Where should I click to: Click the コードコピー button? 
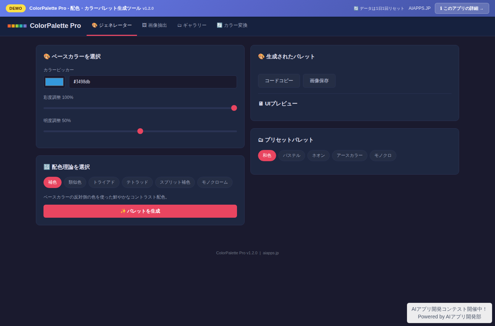tap(279, 81)
